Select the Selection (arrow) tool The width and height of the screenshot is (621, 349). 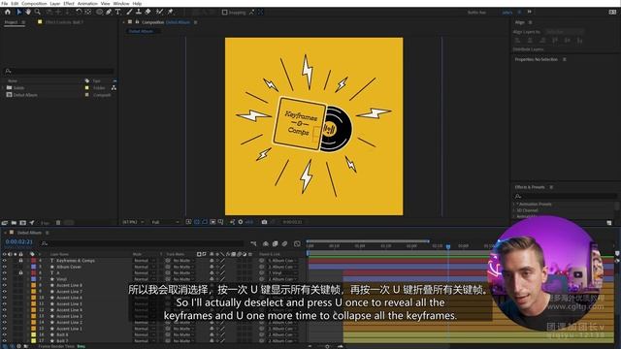pos(18,13)
